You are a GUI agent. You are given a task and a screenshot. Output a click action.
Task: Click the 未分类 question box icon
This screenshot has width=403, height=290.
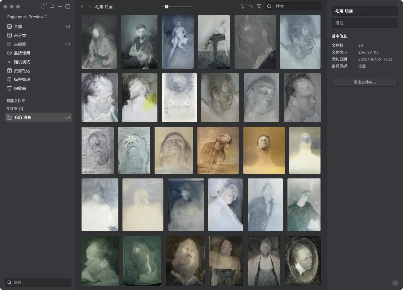pyautogui.click(x=9, y=35)
